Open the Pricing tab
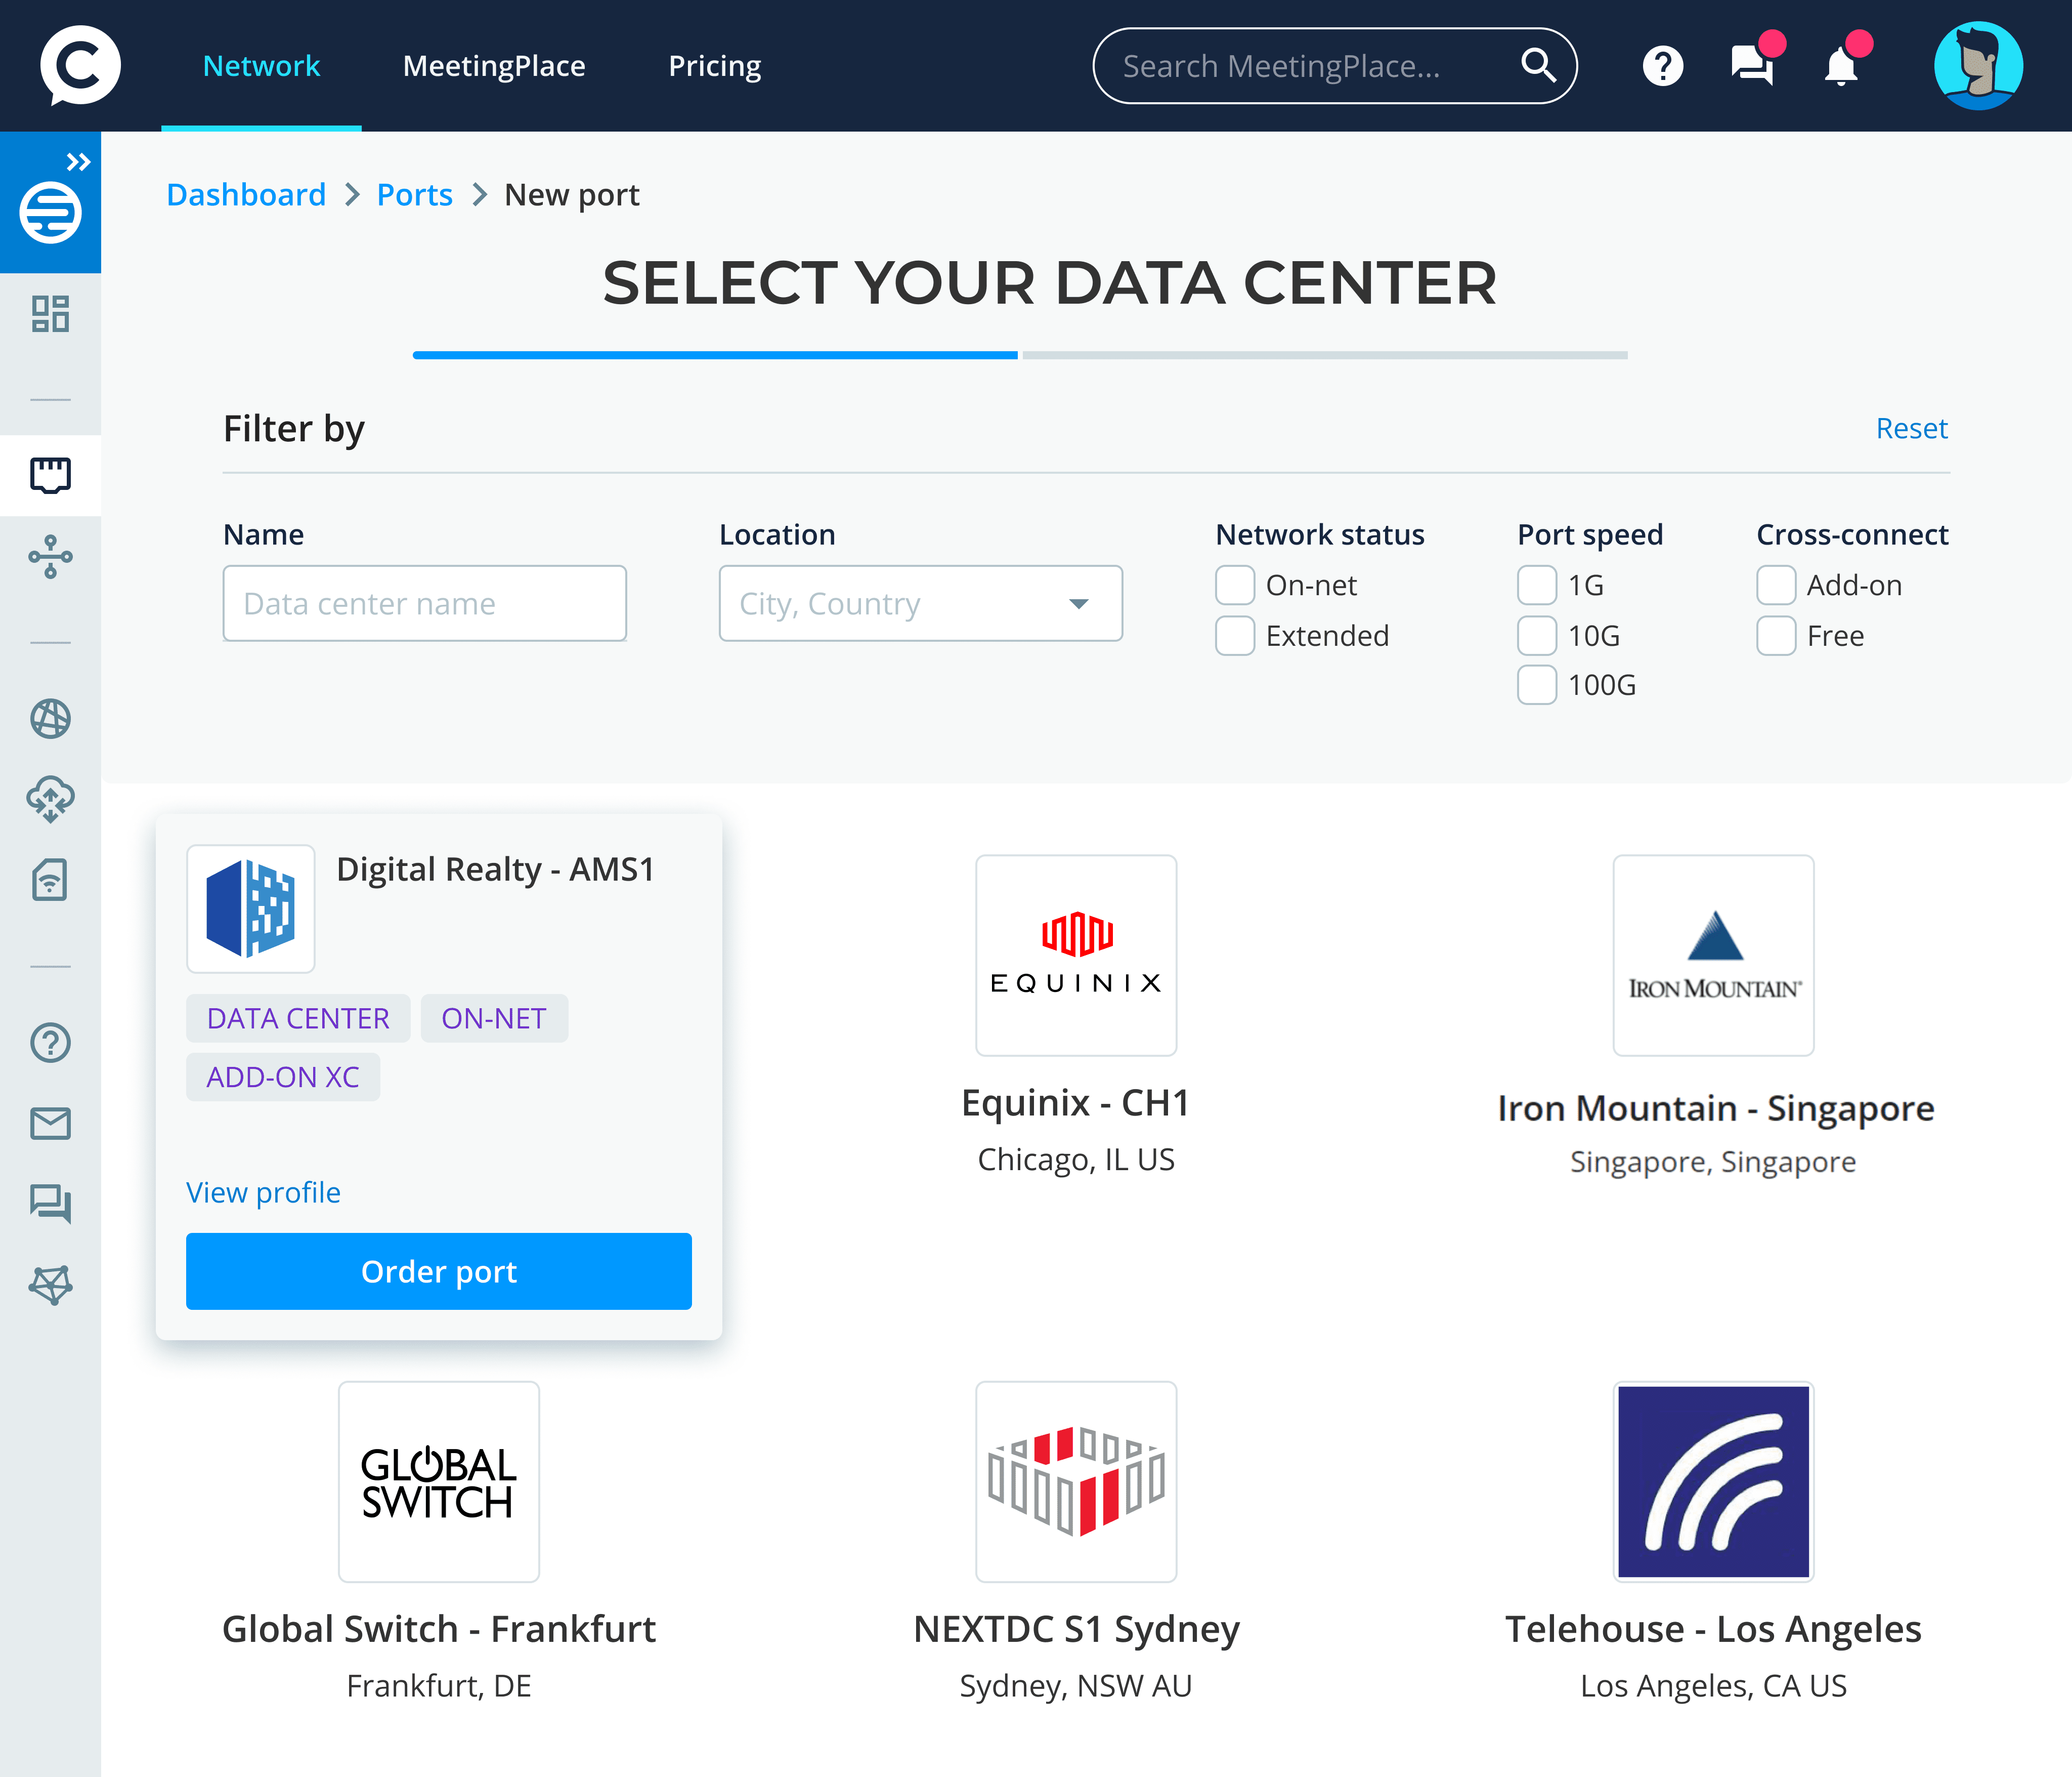The image size is (2072, 1777). pyautogui.click(x=714, y=66)
